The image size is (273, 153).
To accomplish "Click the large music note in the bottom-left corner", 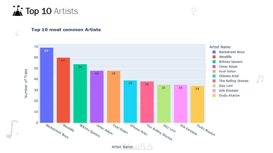I will (x=12, y=129).
